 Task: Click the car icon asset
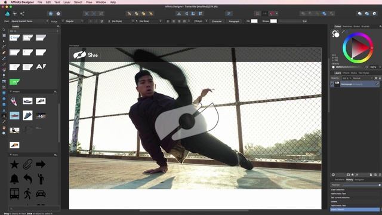(41, 193)
